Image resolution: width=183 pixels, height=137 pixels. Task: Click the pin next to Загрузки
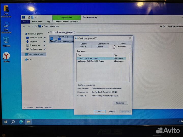[x=45, y=41]
